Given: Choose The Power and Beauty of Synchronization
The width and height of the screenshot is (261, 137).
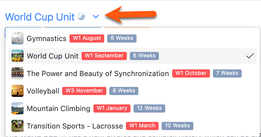Looking at the screenshot, I should (x=98, y=74).
